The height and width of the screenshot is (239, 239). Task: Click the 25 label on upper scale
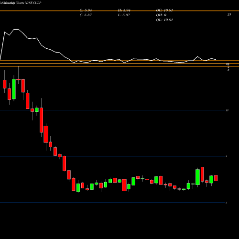tap(229, 14)
